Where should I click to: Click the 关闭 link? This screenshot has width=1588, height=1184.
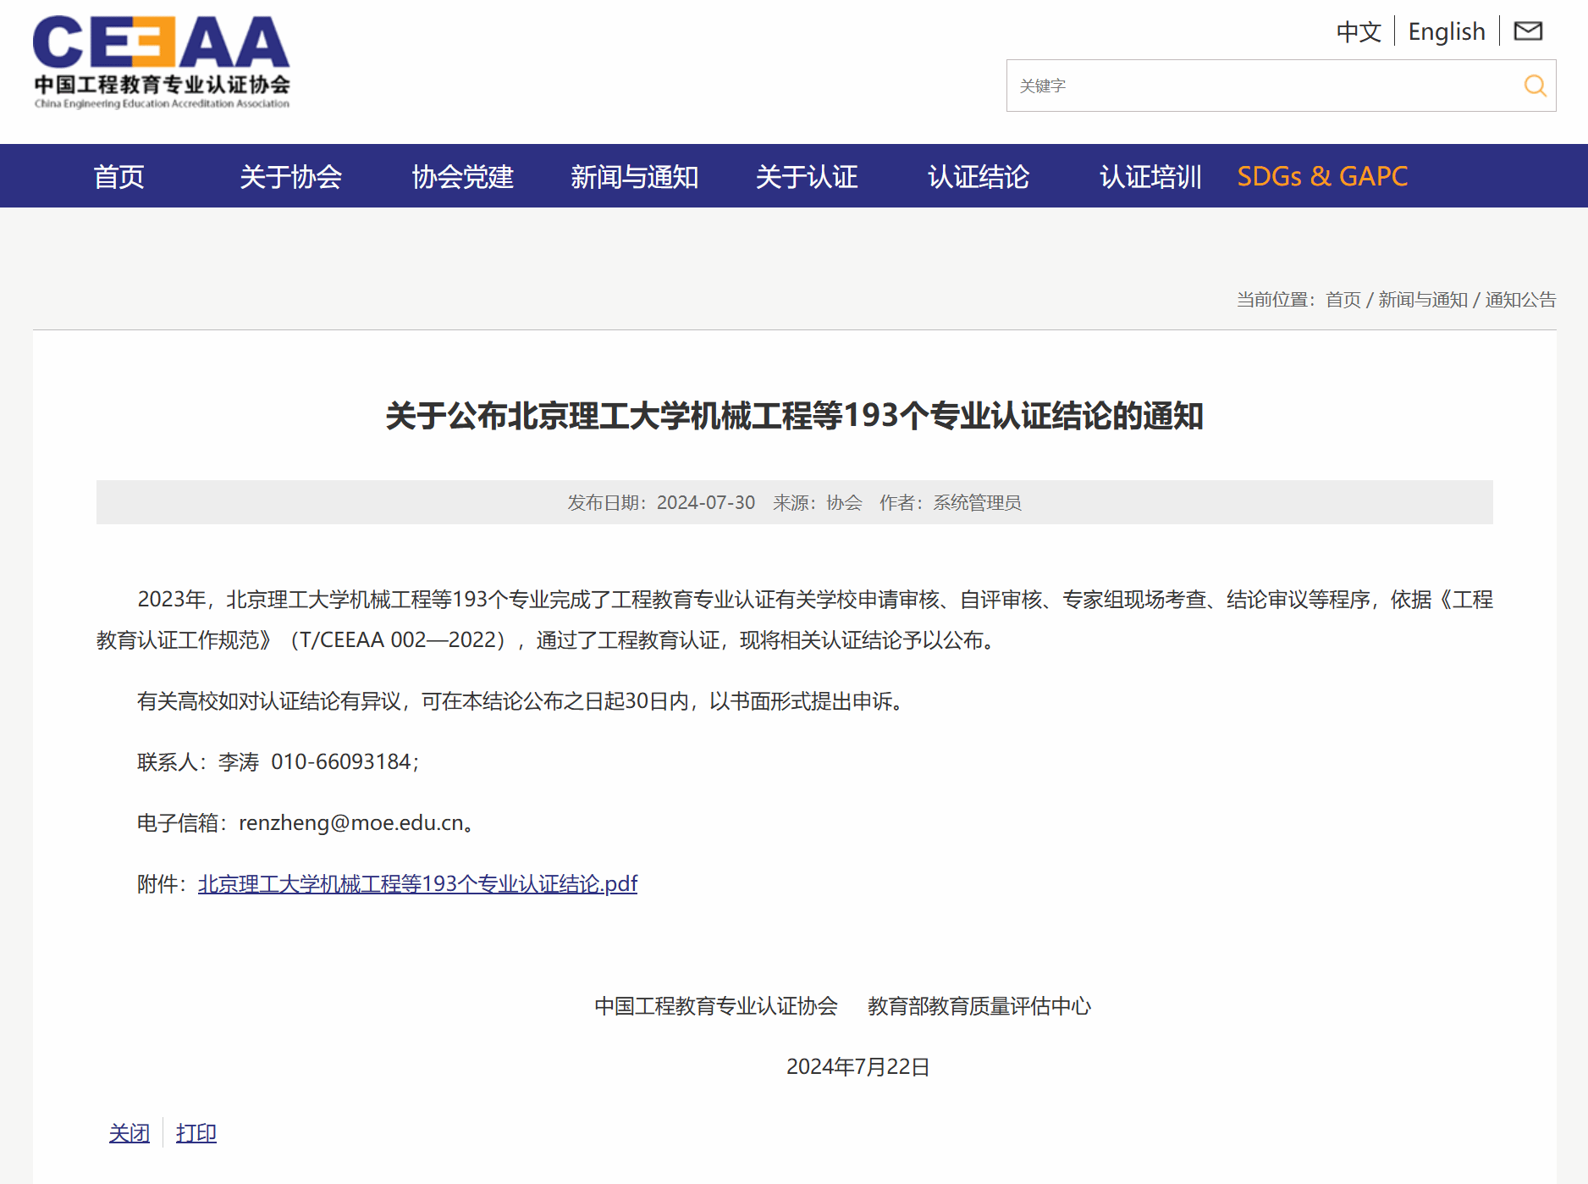(129, 1133)
